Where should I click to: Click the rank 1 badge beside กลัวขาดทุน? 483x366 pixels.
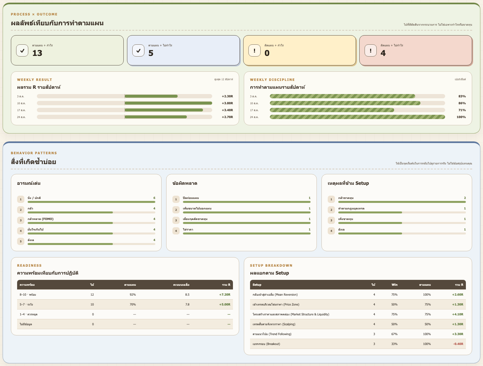coord(331,199)
